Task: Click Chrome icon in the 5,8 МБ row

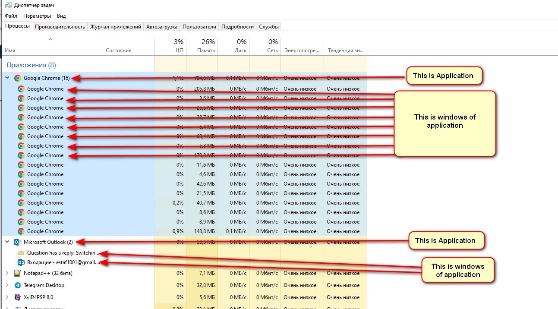Action: (21, 146)
